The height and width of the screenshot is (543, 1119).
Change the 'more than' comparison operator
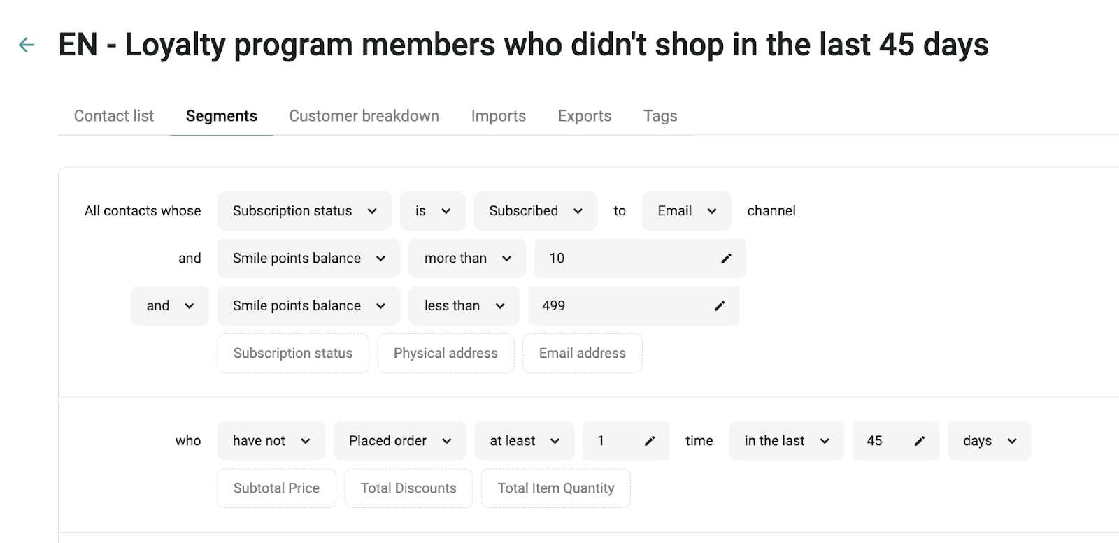(467, 259)
